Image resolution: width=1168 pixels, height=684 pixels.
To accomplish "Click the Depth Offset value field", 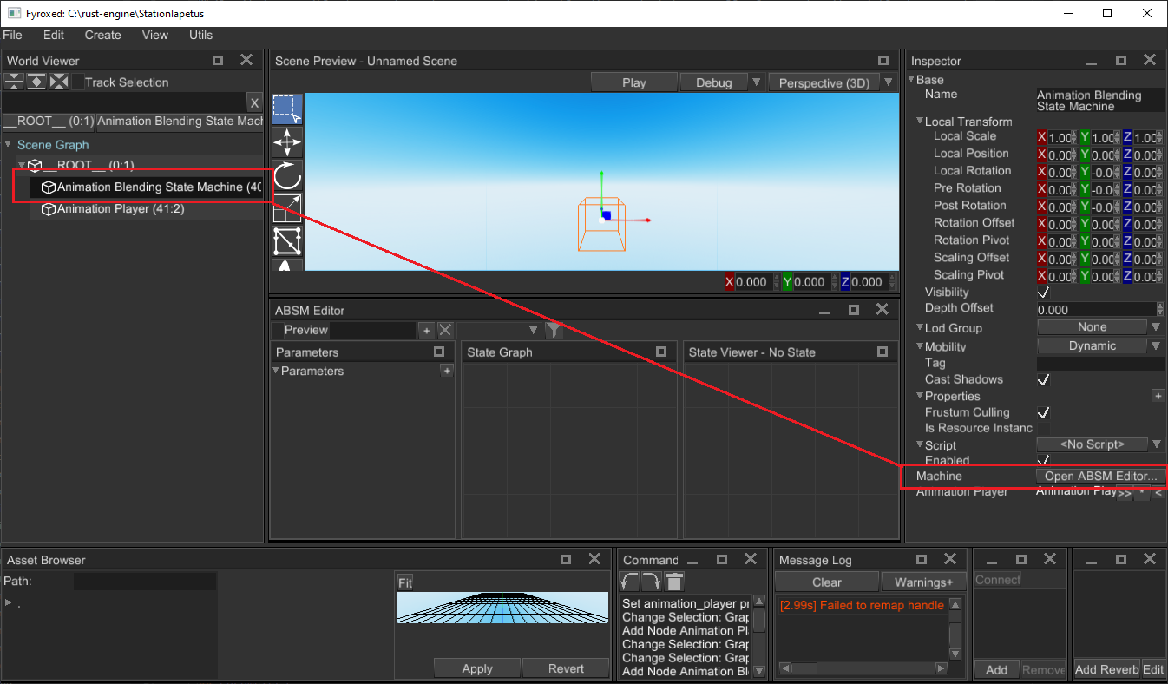I will [x=1097, y=309].
